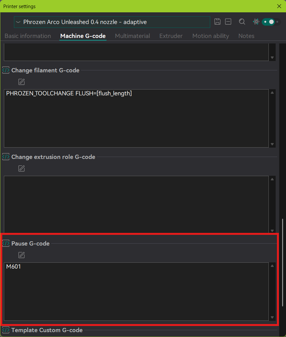The width and height of the screenshot is (286, 337).
Task: Open editor for Pause G-code
Action: pos(21,255)
